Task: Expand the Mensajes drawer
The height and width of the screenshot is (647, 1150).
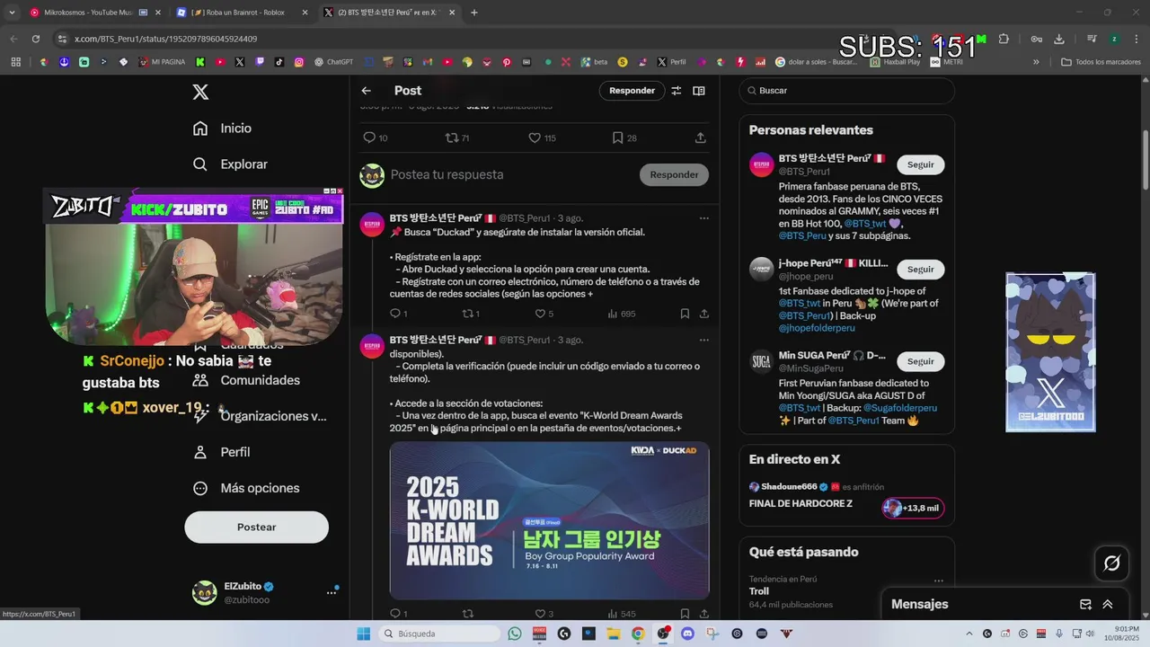Action: [x=1108, y=605]
